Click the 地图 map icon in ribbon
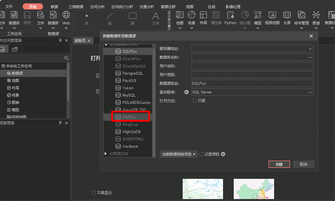Screen dimensions: 335x201 click(180, 15)
